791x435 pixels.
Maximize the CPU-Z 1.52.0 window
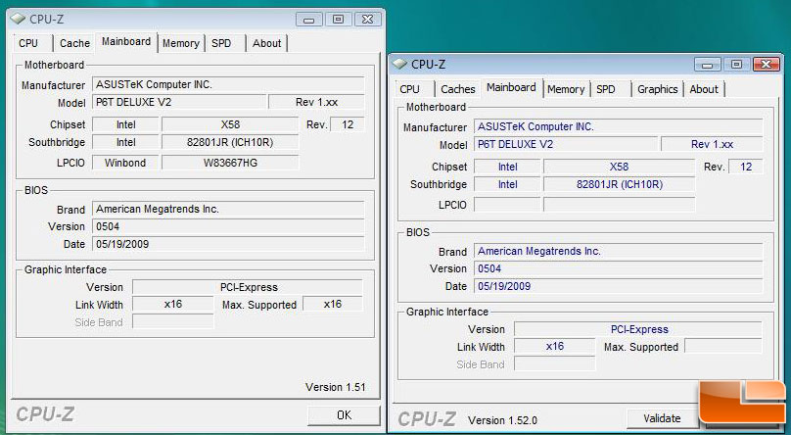736,65
